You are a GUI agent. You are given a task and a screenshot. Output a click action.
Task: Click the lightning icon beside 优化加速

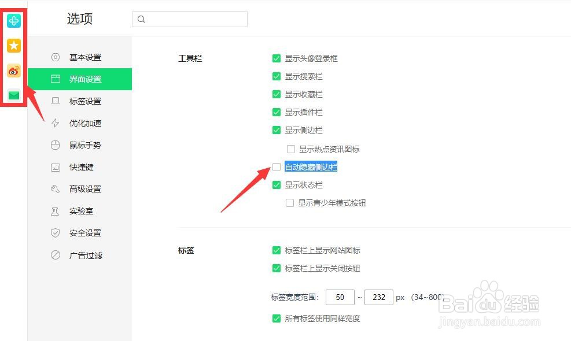click(56, 123)
